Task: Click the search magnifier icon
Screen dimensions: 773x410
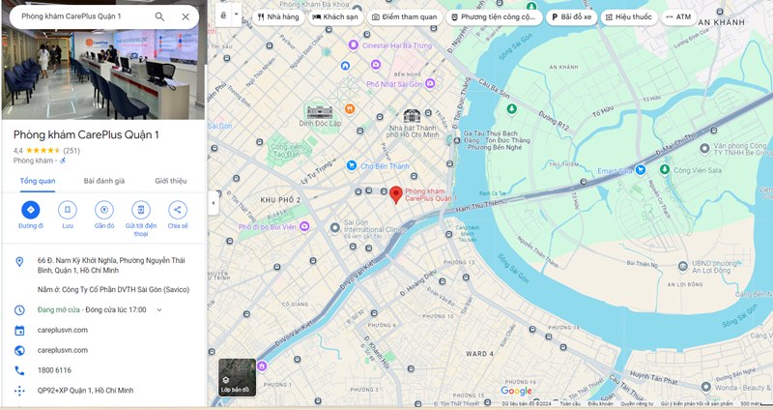Action: tap(159, 16)
